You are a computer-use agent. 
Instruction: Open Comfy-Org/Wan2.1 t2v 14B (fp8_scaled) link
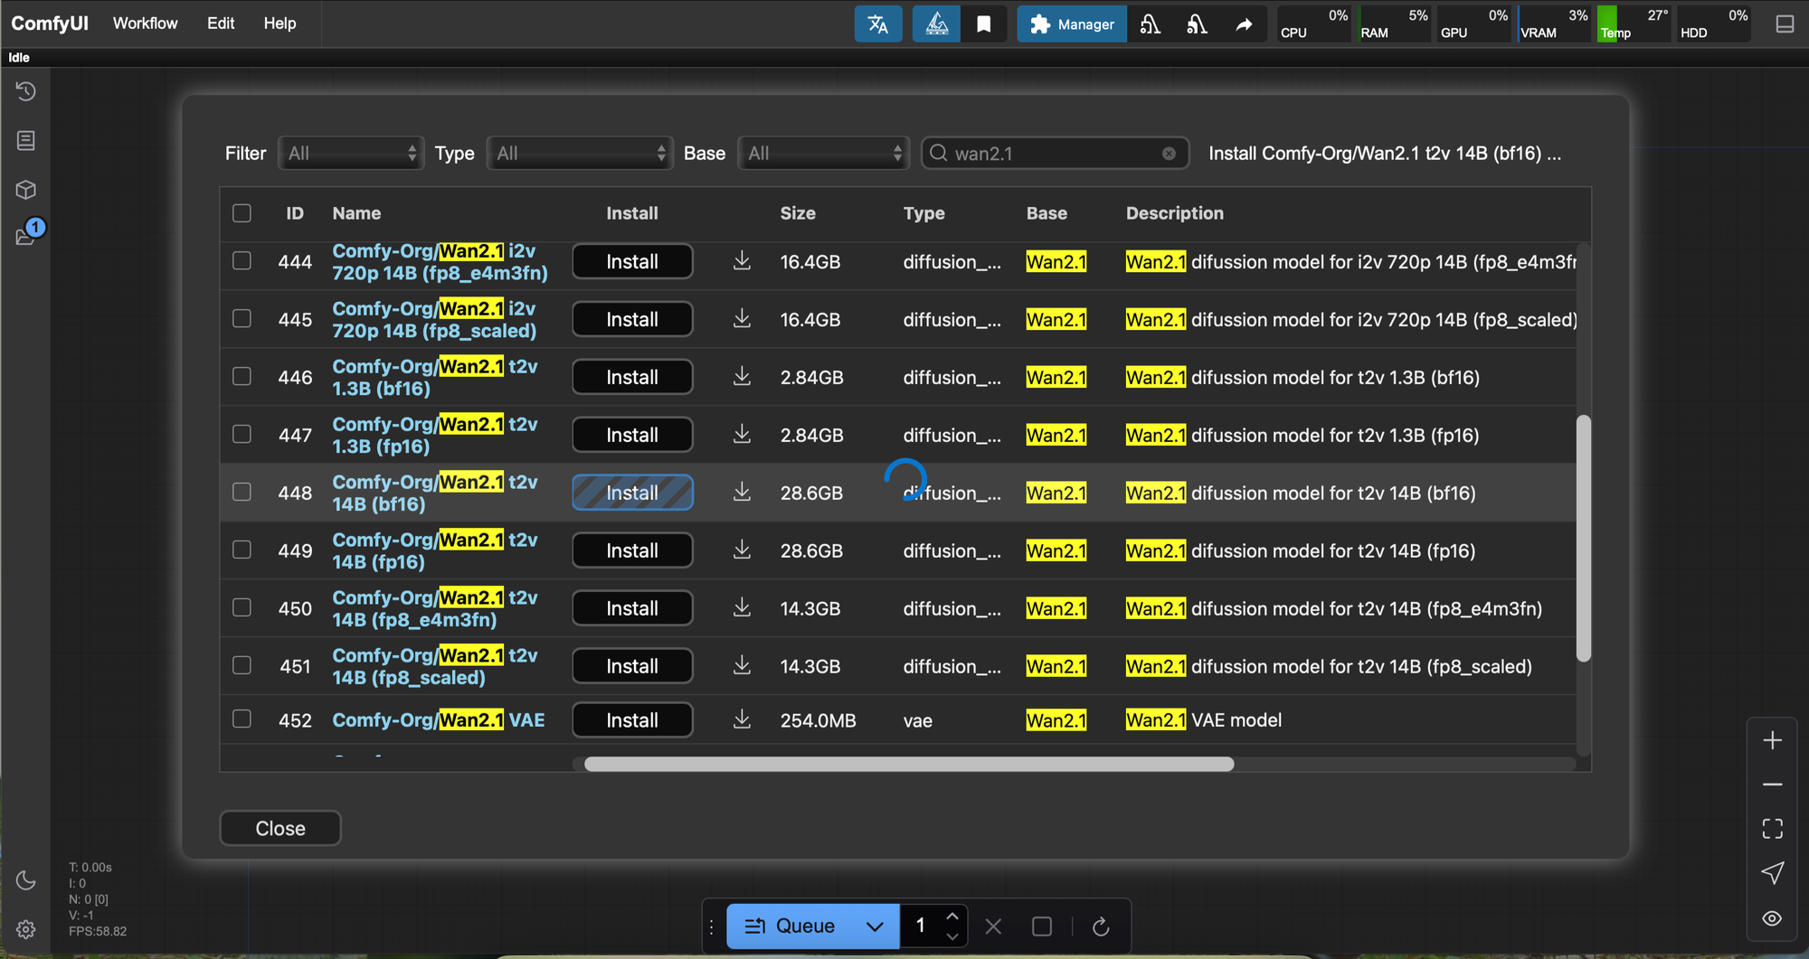point(435,666)
